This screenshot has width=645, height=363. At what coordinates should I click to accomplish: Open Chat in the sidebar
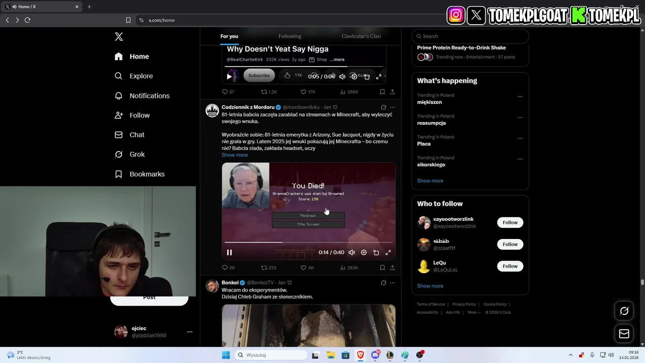pos(130,135)
